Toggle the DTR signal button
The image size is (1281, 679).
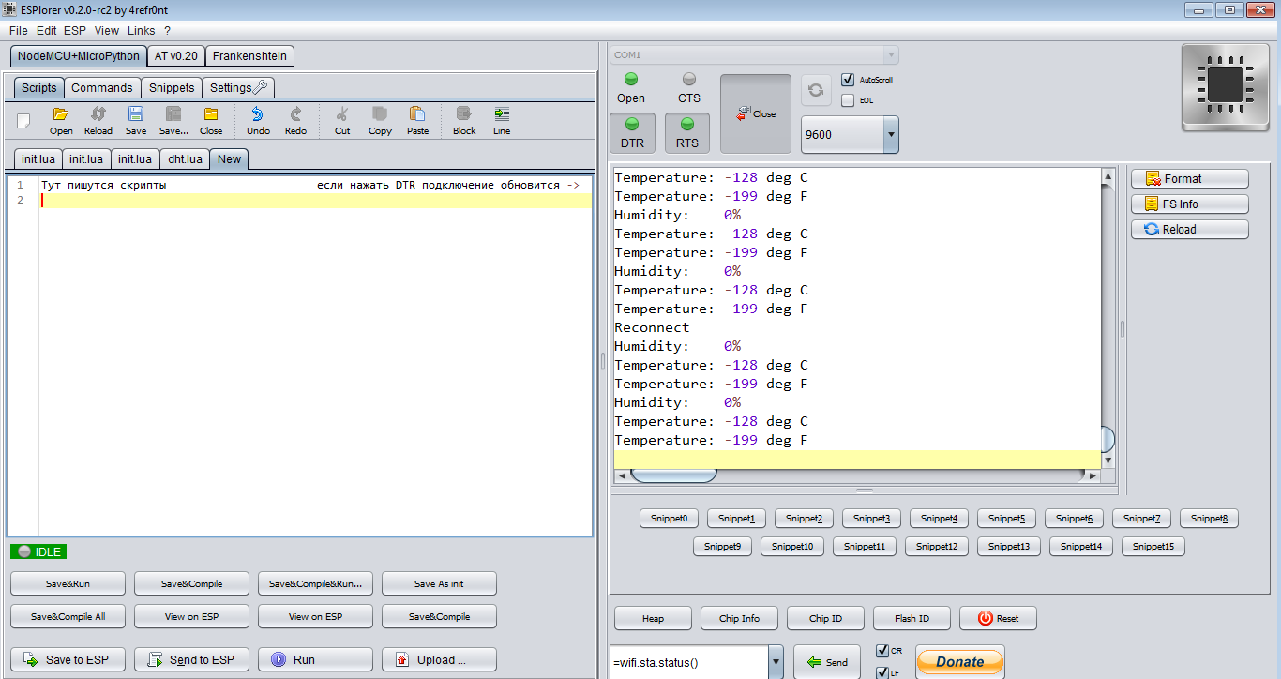pyautogui.click(x=632, y=132)
